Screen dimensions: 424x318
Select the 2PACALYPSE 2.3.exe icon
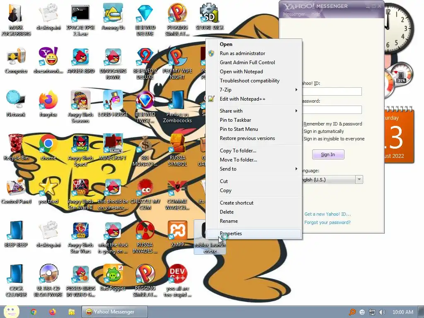coord(80,14)
